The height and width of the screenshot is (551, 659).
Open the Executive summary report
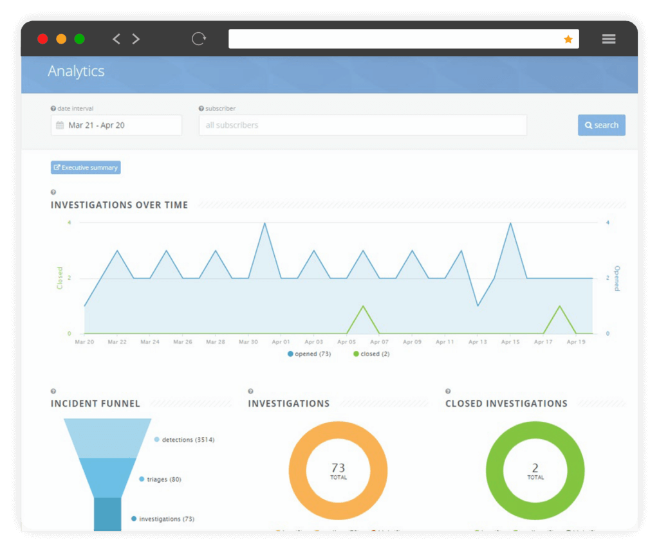point(86,168)
